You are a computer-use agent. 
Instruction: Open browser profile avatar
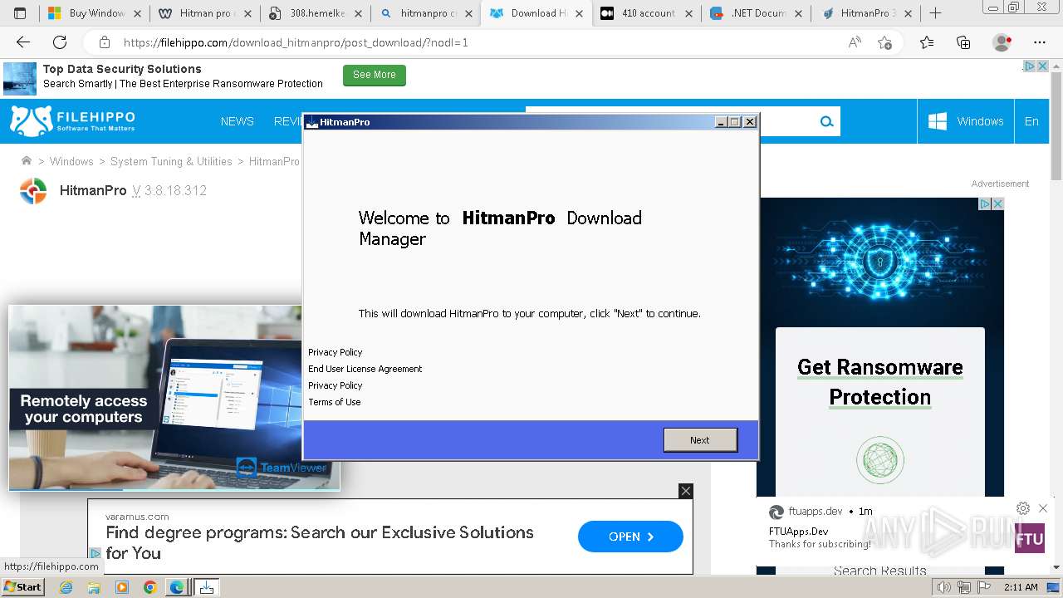(1002, 42)
